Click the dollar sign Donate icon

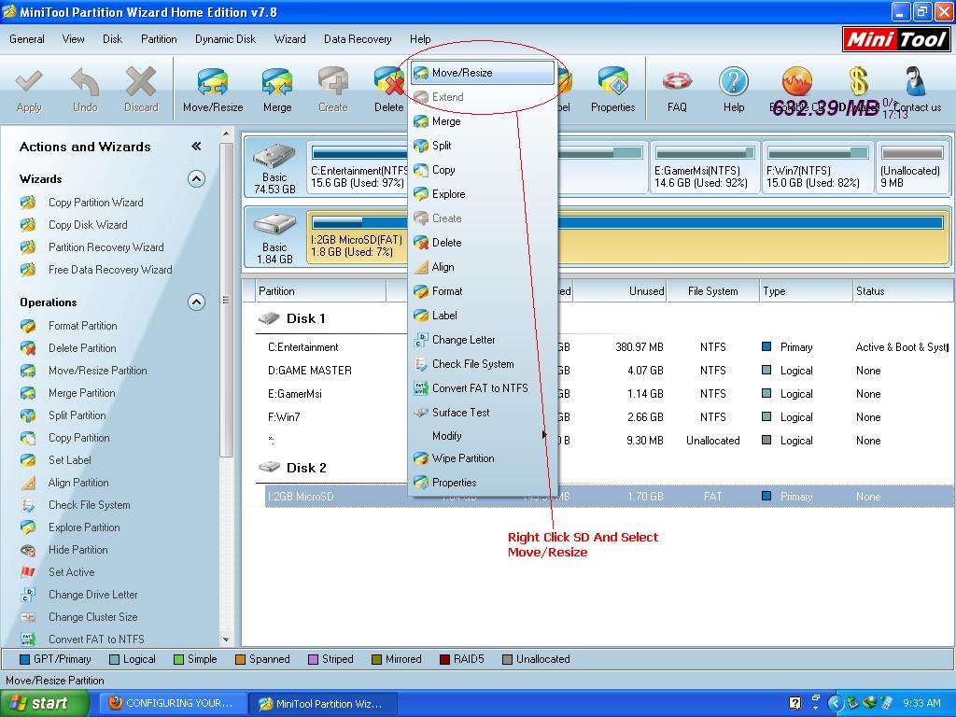tap(858, 82)
